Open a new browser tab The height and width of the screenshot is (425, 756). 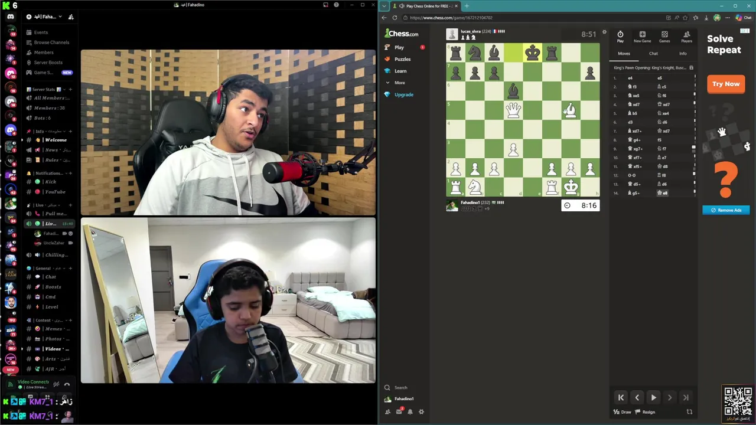coord(467,6)
